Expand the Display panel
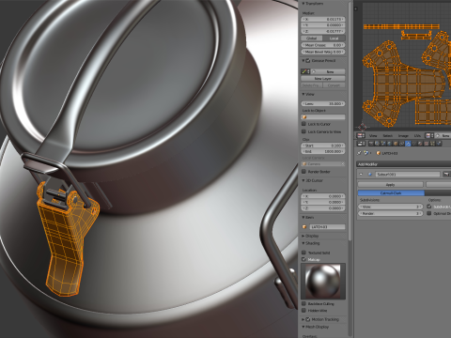This screenshot has width=451, height=338. coord(303,236)
